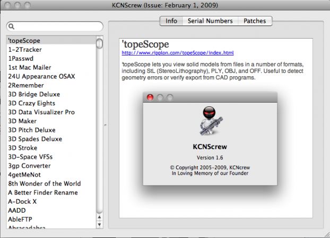Click the list scrollbar up arrow
This screenshot has height=238, width=330.
pos(99,217)
